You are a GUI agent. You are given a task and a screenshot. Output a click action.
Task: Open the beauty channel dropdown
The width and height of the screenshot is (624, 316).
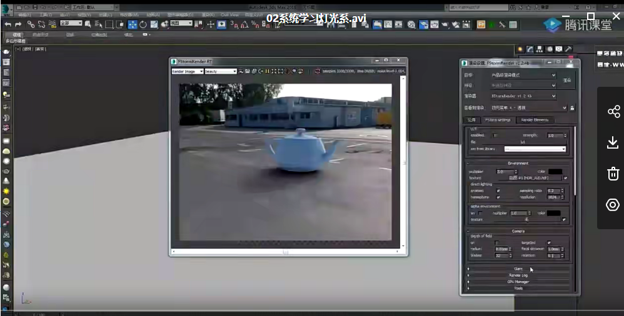click(221, 71)
